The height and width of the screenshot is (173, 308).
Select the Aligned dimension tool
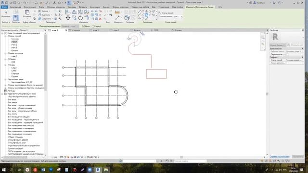click(117, 18)
